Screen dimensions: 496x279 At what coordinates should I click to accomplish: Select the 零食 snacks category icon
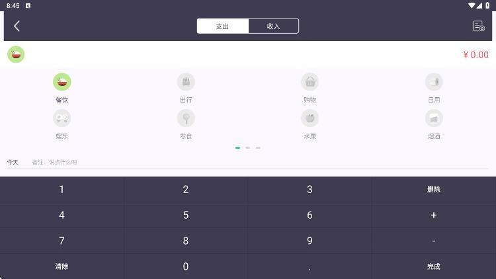186,118
